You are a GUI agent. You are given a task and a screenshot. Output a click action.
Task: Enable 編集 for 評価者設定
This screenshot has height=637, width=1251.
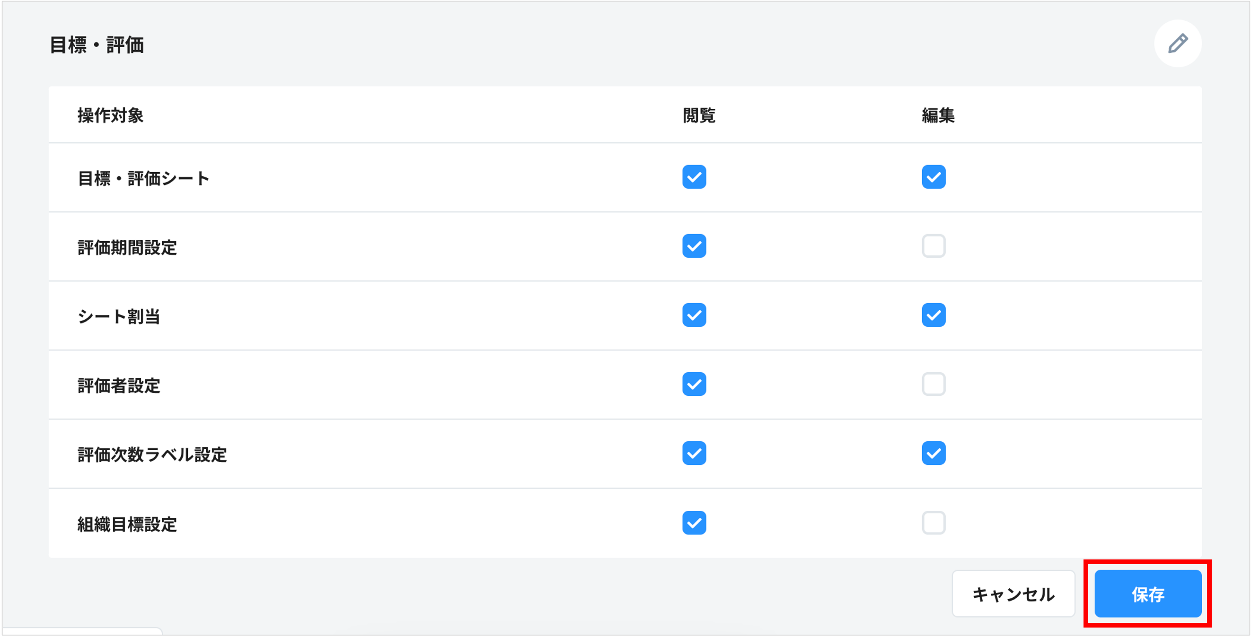pyautogui.click(x=933, y=384)
